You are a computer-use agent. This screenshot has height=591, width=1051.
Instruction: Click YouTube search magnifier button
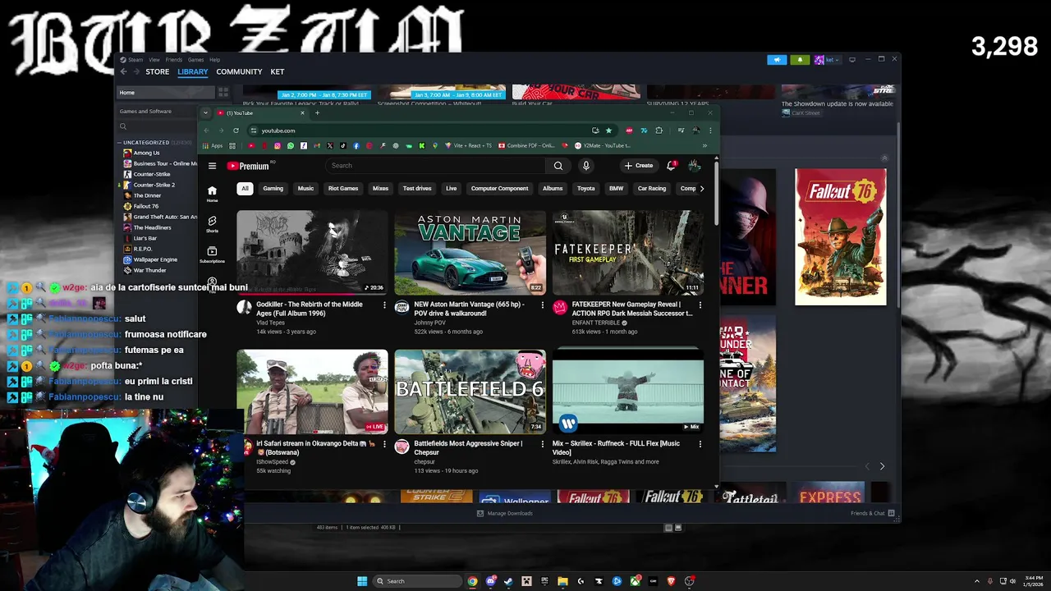(558, 166)
